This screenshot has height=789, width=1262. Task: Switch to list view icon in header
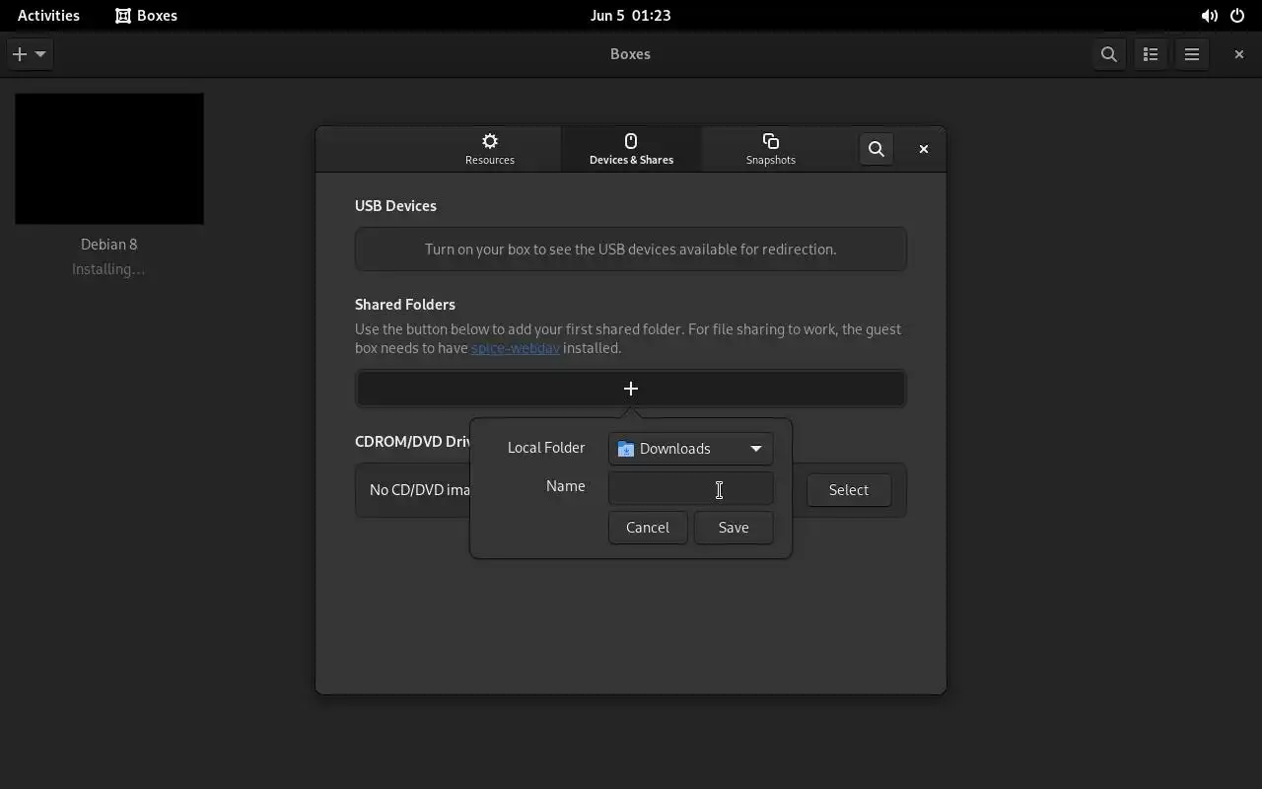coord(1151,54)
